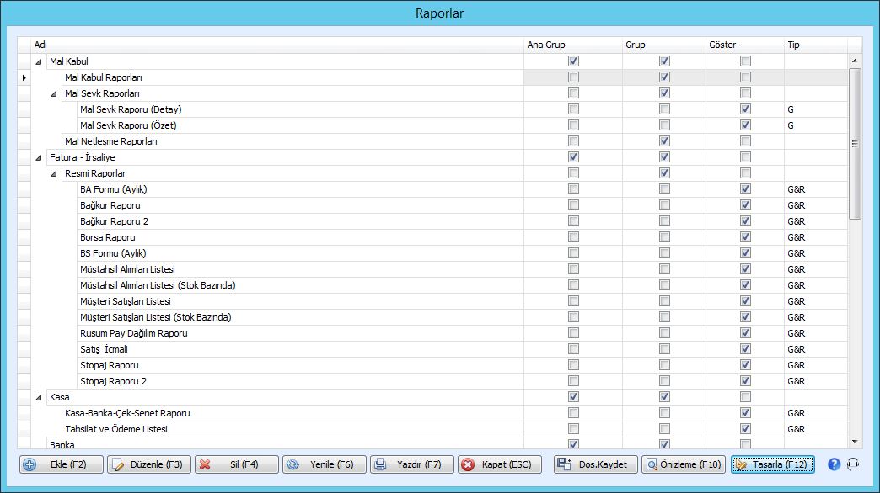
Task: Click the Yazdır (F7) print button
Action: click(x=412, y=464)
